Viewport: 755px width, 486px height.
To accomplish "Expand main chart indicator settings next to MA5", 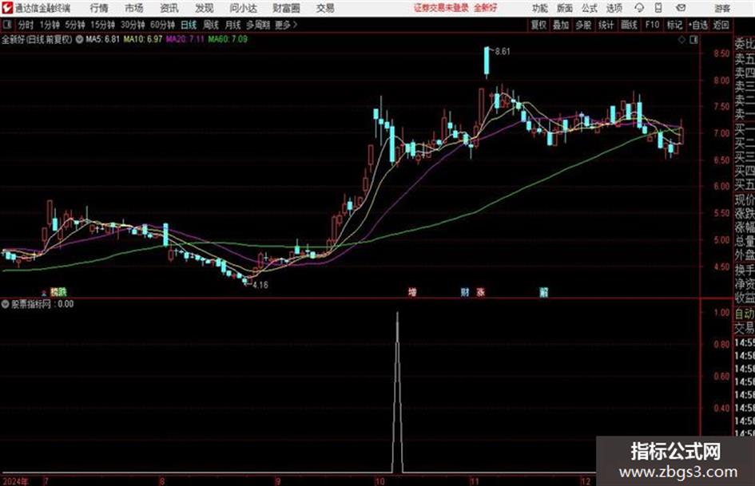I will (79, 39).
